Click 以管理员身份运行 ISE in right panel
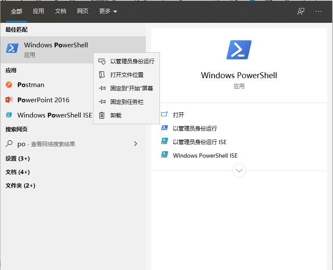Screen dimensions: 333x270 tap(200, 142)
